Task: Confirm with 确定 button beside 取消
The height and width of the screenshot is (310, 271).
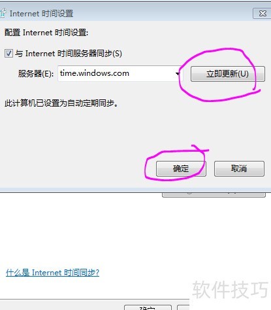Action: (181, 169)
